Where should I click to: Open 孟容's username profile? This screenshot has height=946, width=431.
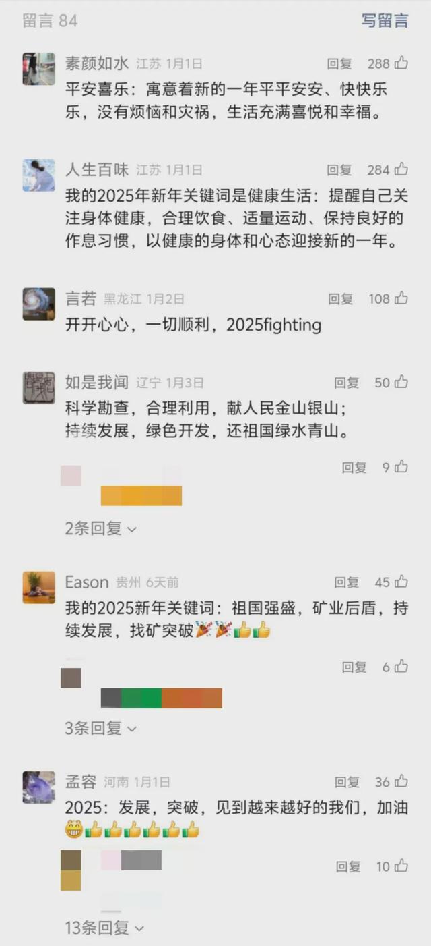(x=81, y=782)
